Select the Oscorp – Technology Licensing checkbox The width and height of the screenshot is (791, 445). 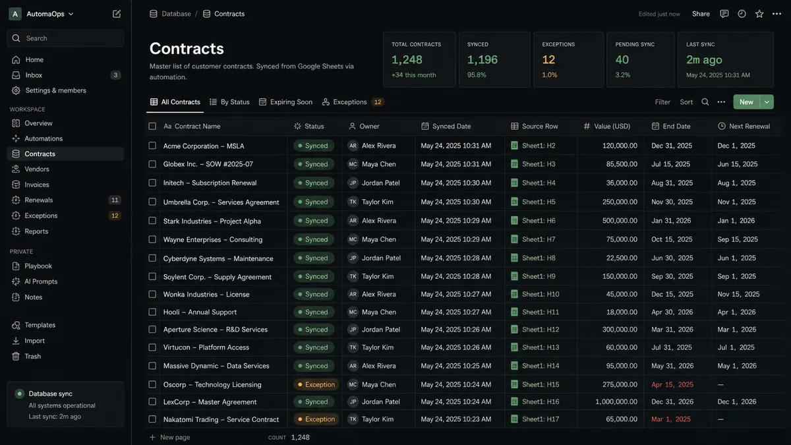coord(152,384)
